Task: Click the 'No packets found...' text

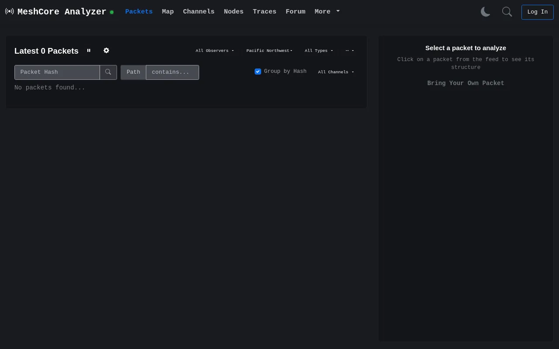Action: [x=50, y=88]
